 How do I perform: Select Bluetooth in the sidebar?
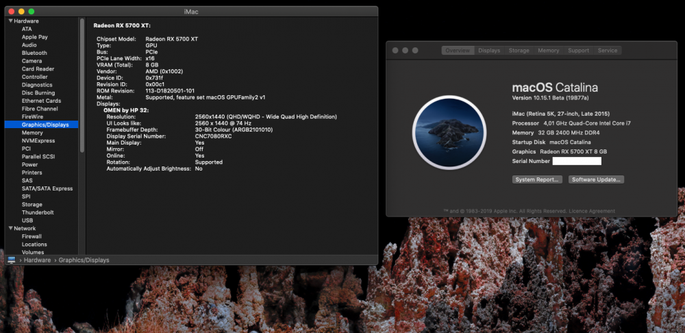point(34,53)
